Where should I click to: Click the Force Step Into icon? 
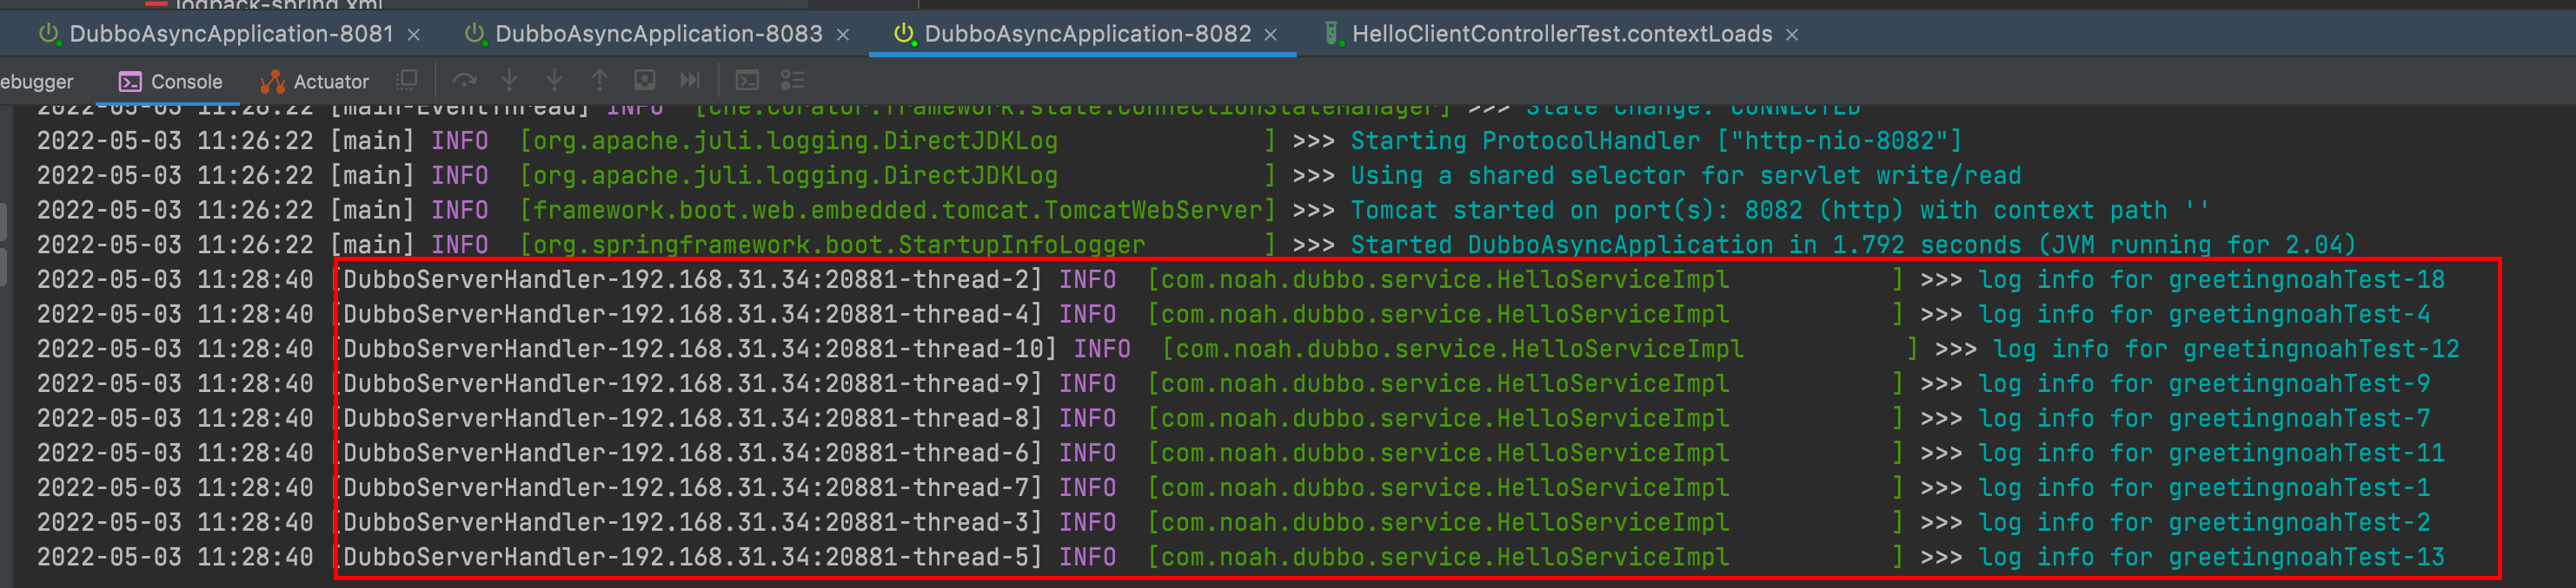click(x=554, y=80)
